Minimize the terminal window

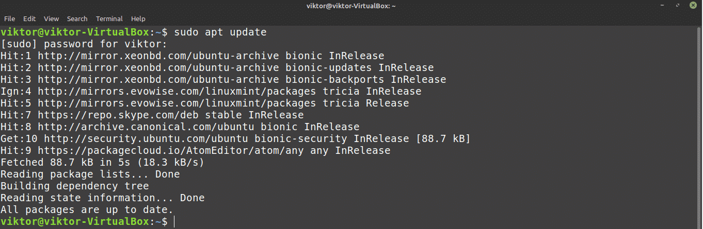[663, 6]
